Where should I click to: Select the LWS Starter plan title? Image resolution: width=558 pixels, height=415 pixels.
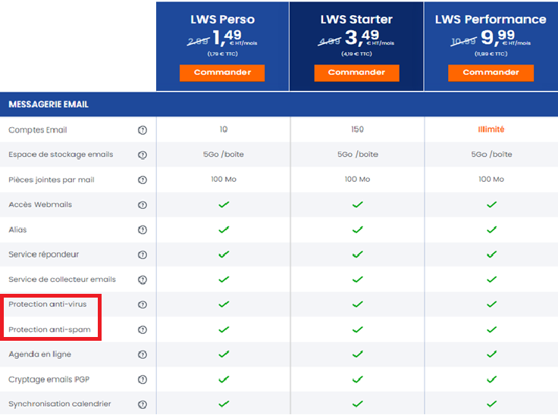[x=356, y=19]
